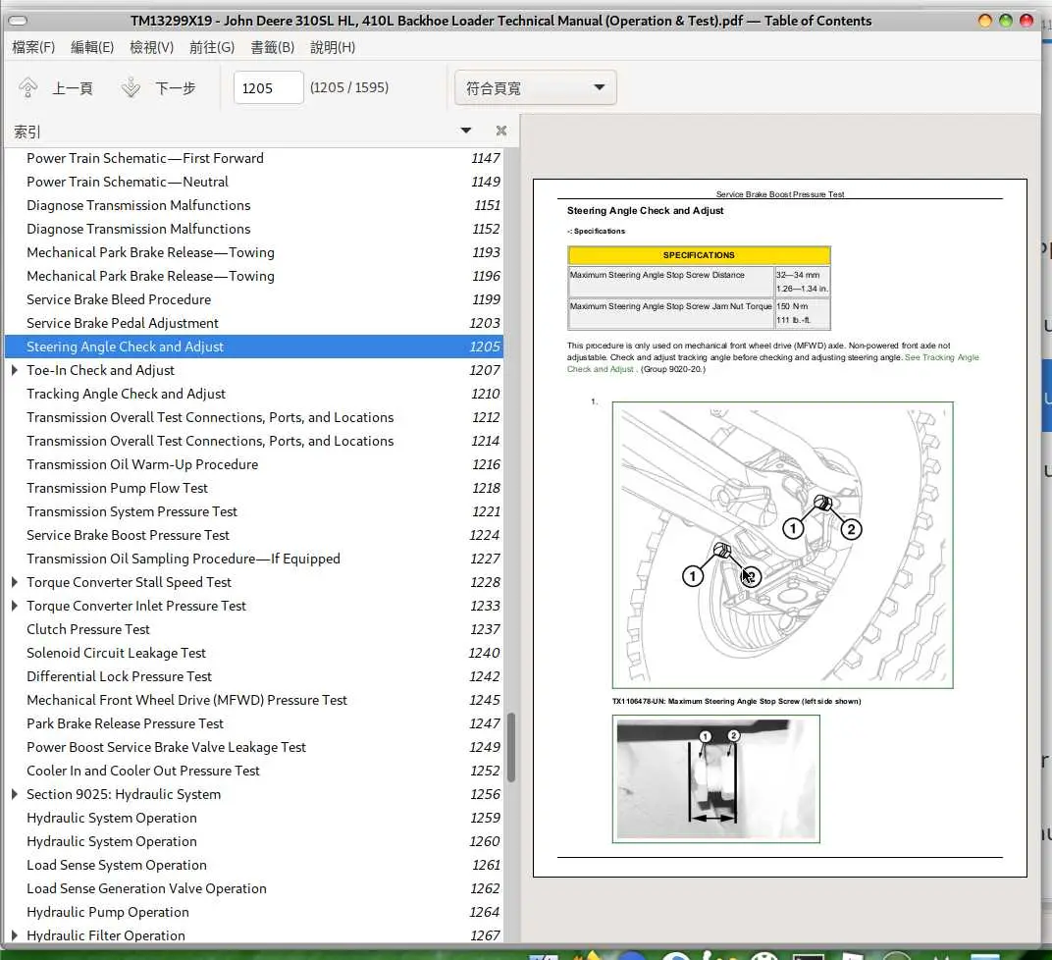Select Park Brake Release Pressure Test entry
The width and height of the screenshot is (1052, 960).
[253, 723]
